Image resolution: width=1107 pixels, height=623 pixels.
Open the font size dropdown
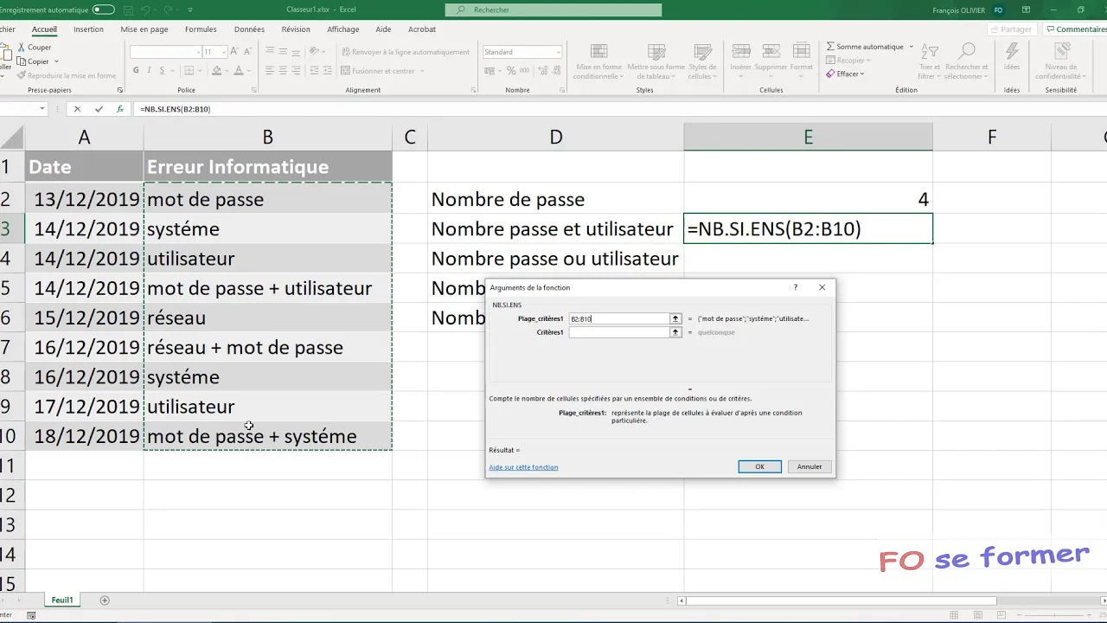click(224, 52)
